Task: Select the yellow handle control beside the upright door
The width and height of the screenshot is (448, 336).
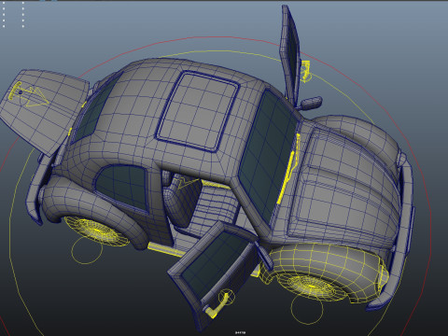Action: pos(305,72)
